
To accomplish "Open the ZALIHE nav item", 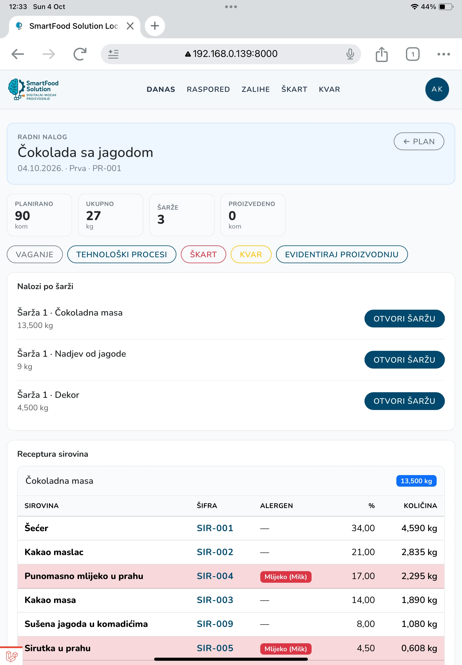I will (x=256, y=89).
